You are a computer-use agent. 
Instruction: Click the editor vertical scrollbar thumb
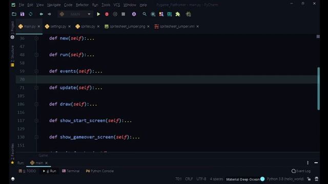point(318,88)
